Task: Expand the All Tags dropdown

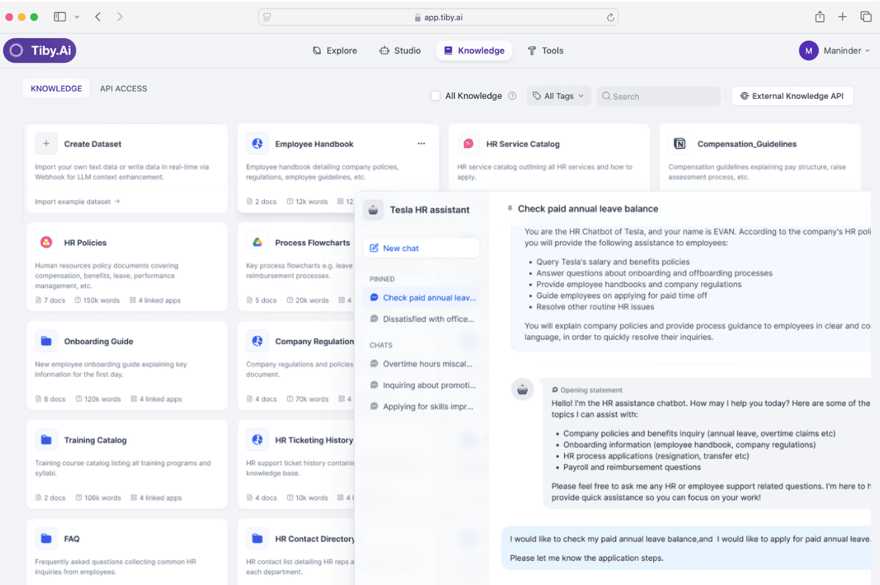Action: click(x=559, y=96)
